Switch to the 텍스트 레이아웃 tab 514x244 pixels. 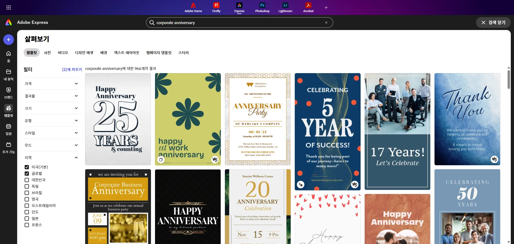pos(127,53)
